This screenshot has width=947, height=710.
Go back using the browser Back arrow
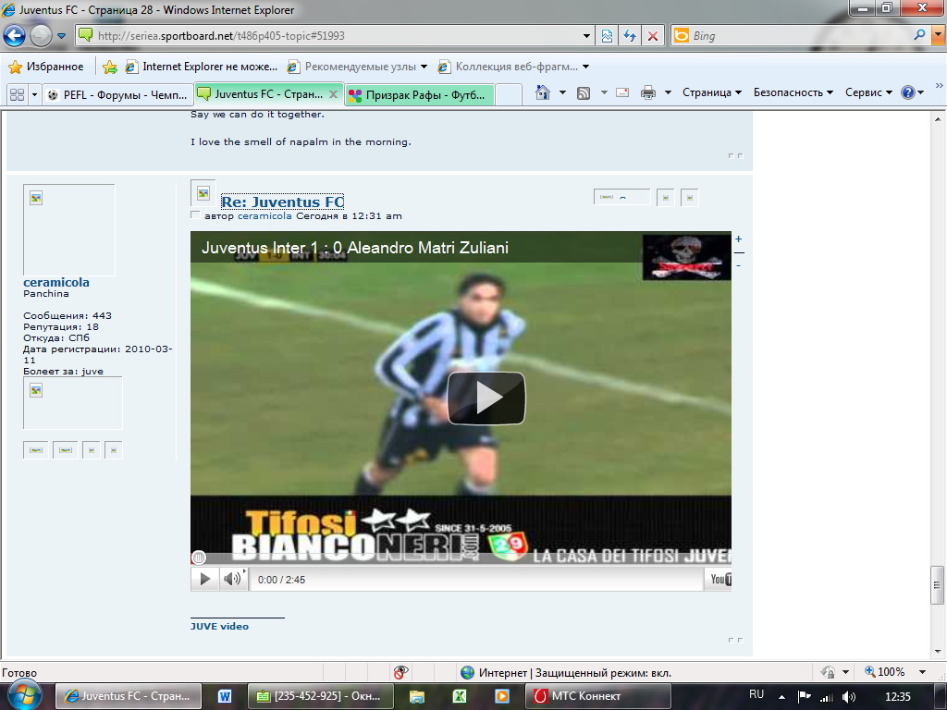point(14,36)
